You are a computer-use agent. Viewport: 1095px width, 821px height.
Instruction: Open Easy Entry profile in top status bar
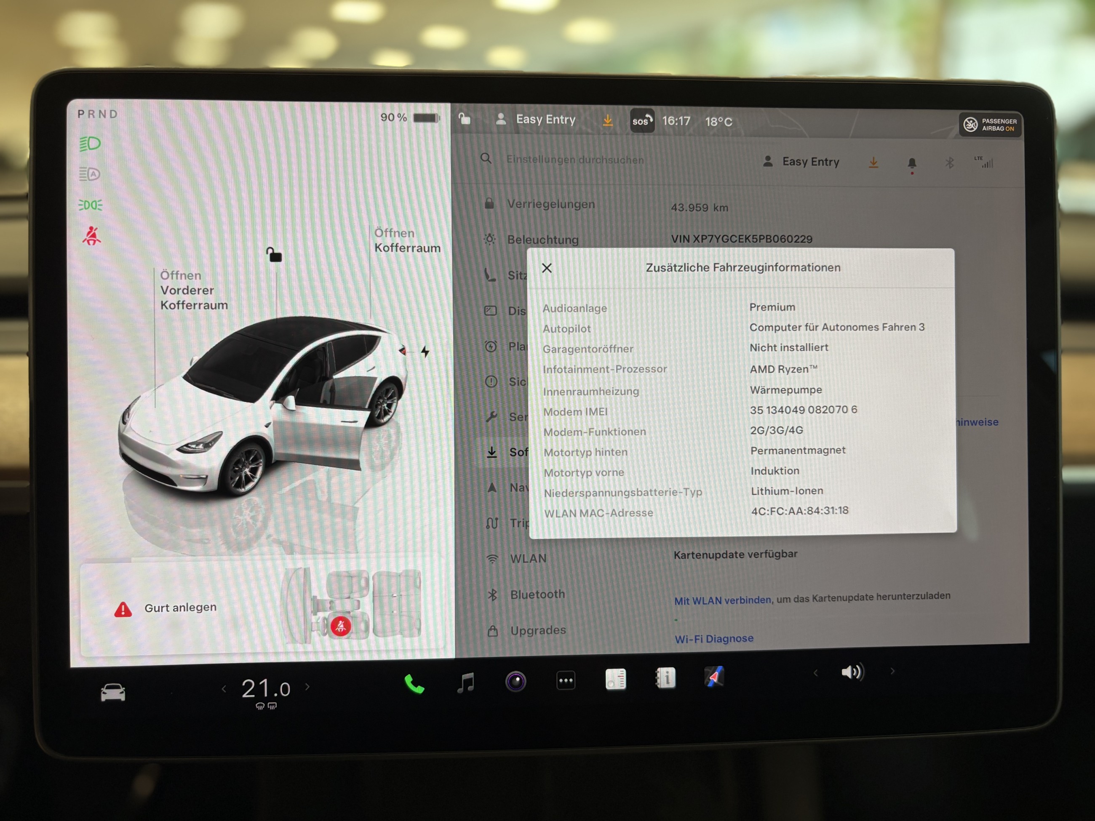[536, 119]
